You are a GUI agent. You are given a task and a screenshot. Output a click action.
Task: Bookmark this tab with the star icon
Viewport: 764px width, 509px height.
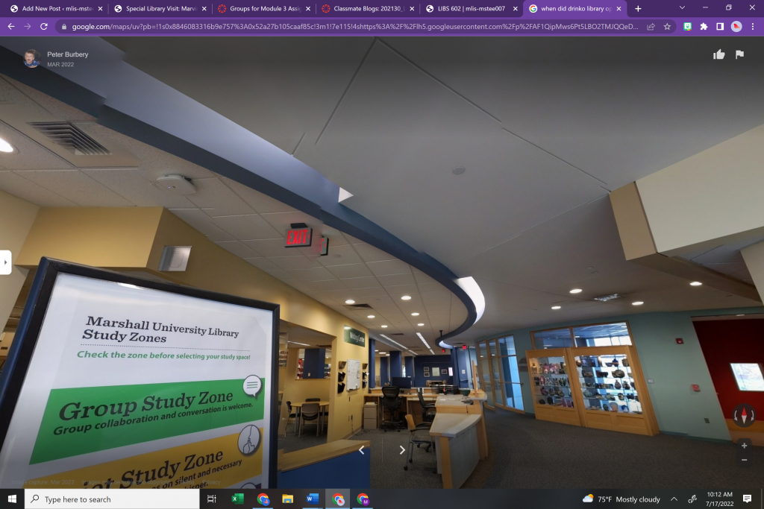[667, 27]
